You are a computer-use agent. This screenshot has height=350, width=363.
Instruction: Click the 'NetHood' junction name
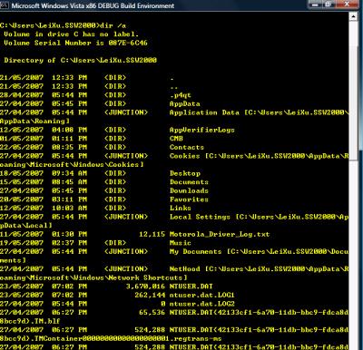(185, 269)
